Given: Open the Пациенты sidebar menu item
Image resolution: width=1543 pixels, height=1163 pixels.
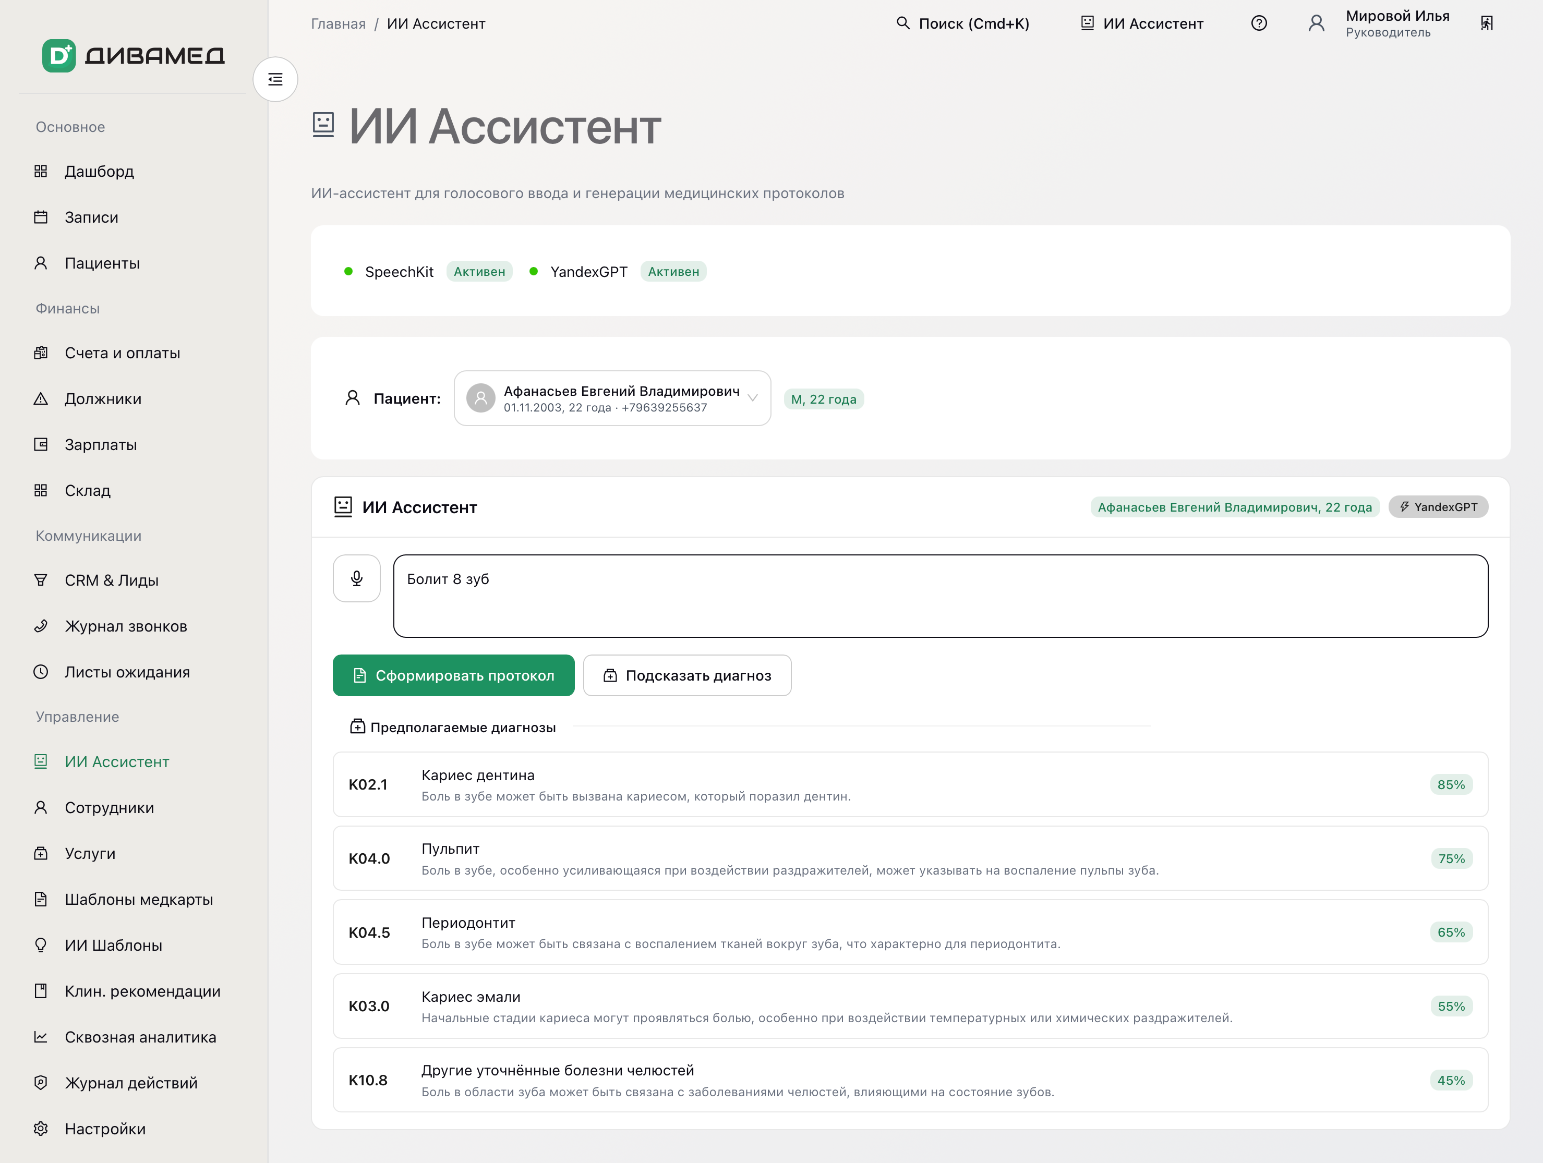Looking at the screenshot, I should pyautogui.click(x=102, y=263).
